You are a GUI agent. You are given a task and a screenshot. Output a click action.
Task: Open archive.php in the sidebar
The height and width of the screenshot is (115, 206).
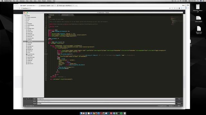30,32
